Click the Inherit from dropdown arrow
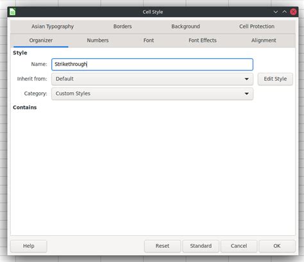This screenshot has height=262, width=304. 246,79
